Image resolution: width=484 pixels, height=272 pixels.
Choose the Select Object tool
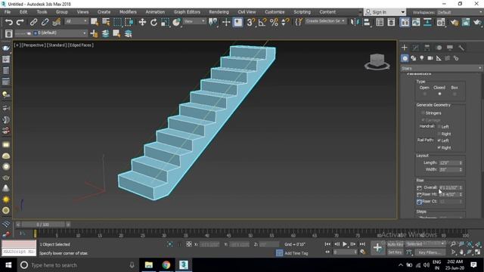95,22
